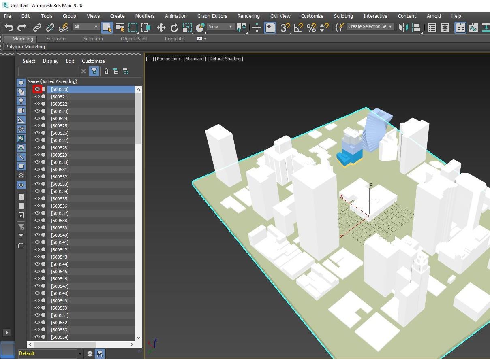Click the down arrow of object list scrollbar
The image size is (490, 359).
[138, 337]
